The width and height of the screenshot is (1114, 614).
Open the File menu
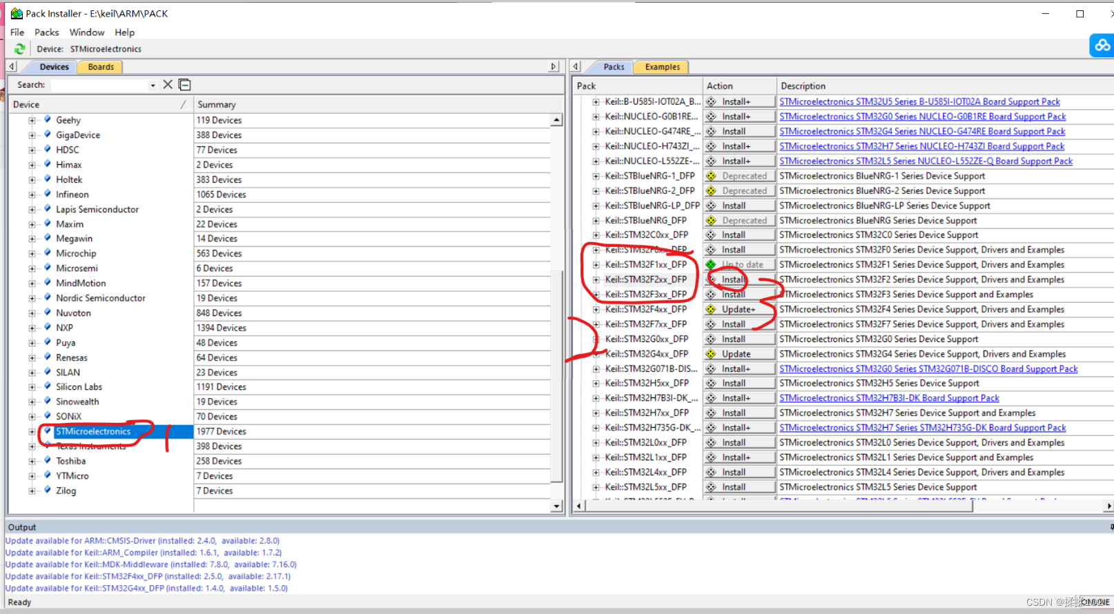tap(17, 32)
